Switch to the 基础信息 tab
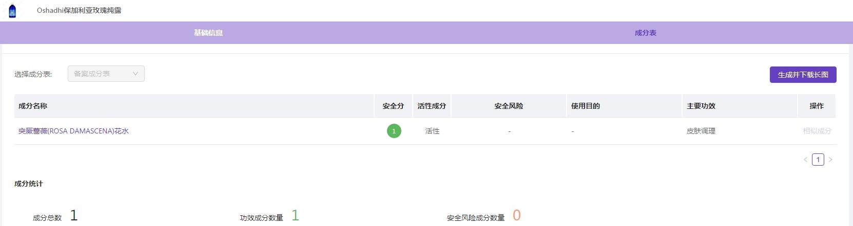This screenshot has height=226, width=853. [208, 33]
